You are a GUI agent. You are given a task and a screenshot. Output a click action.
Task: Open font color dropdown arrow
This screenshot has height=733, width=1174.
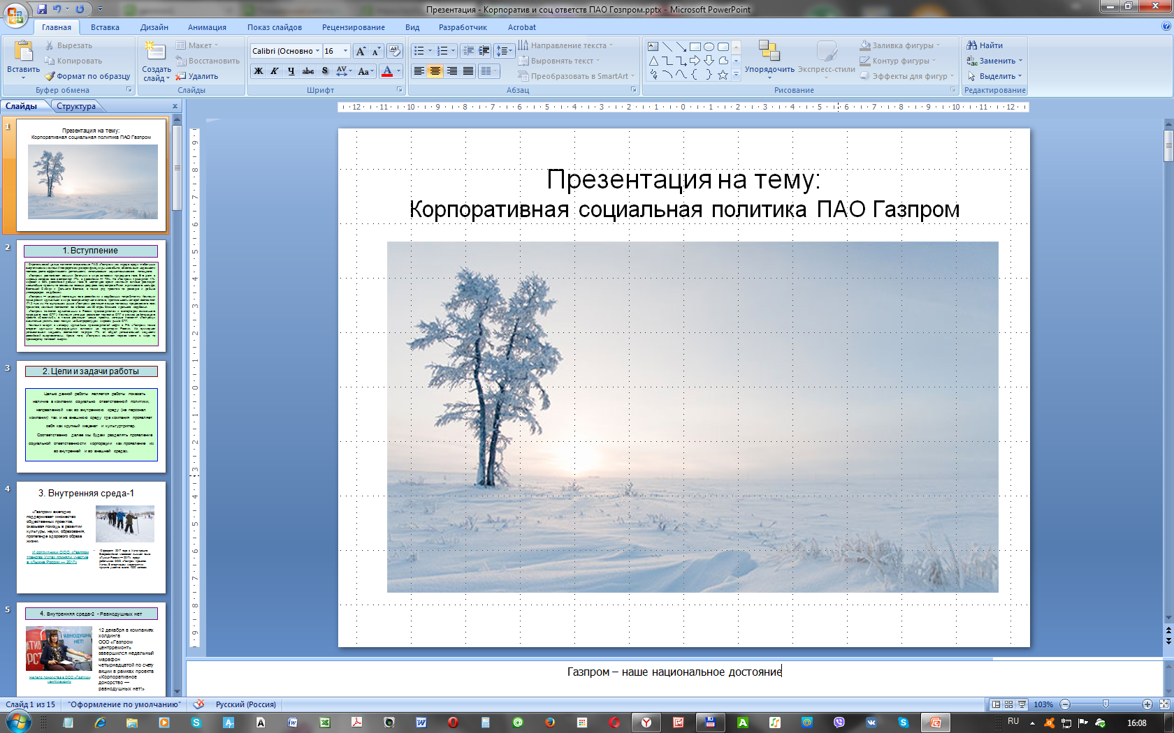(x=398, y=71)
